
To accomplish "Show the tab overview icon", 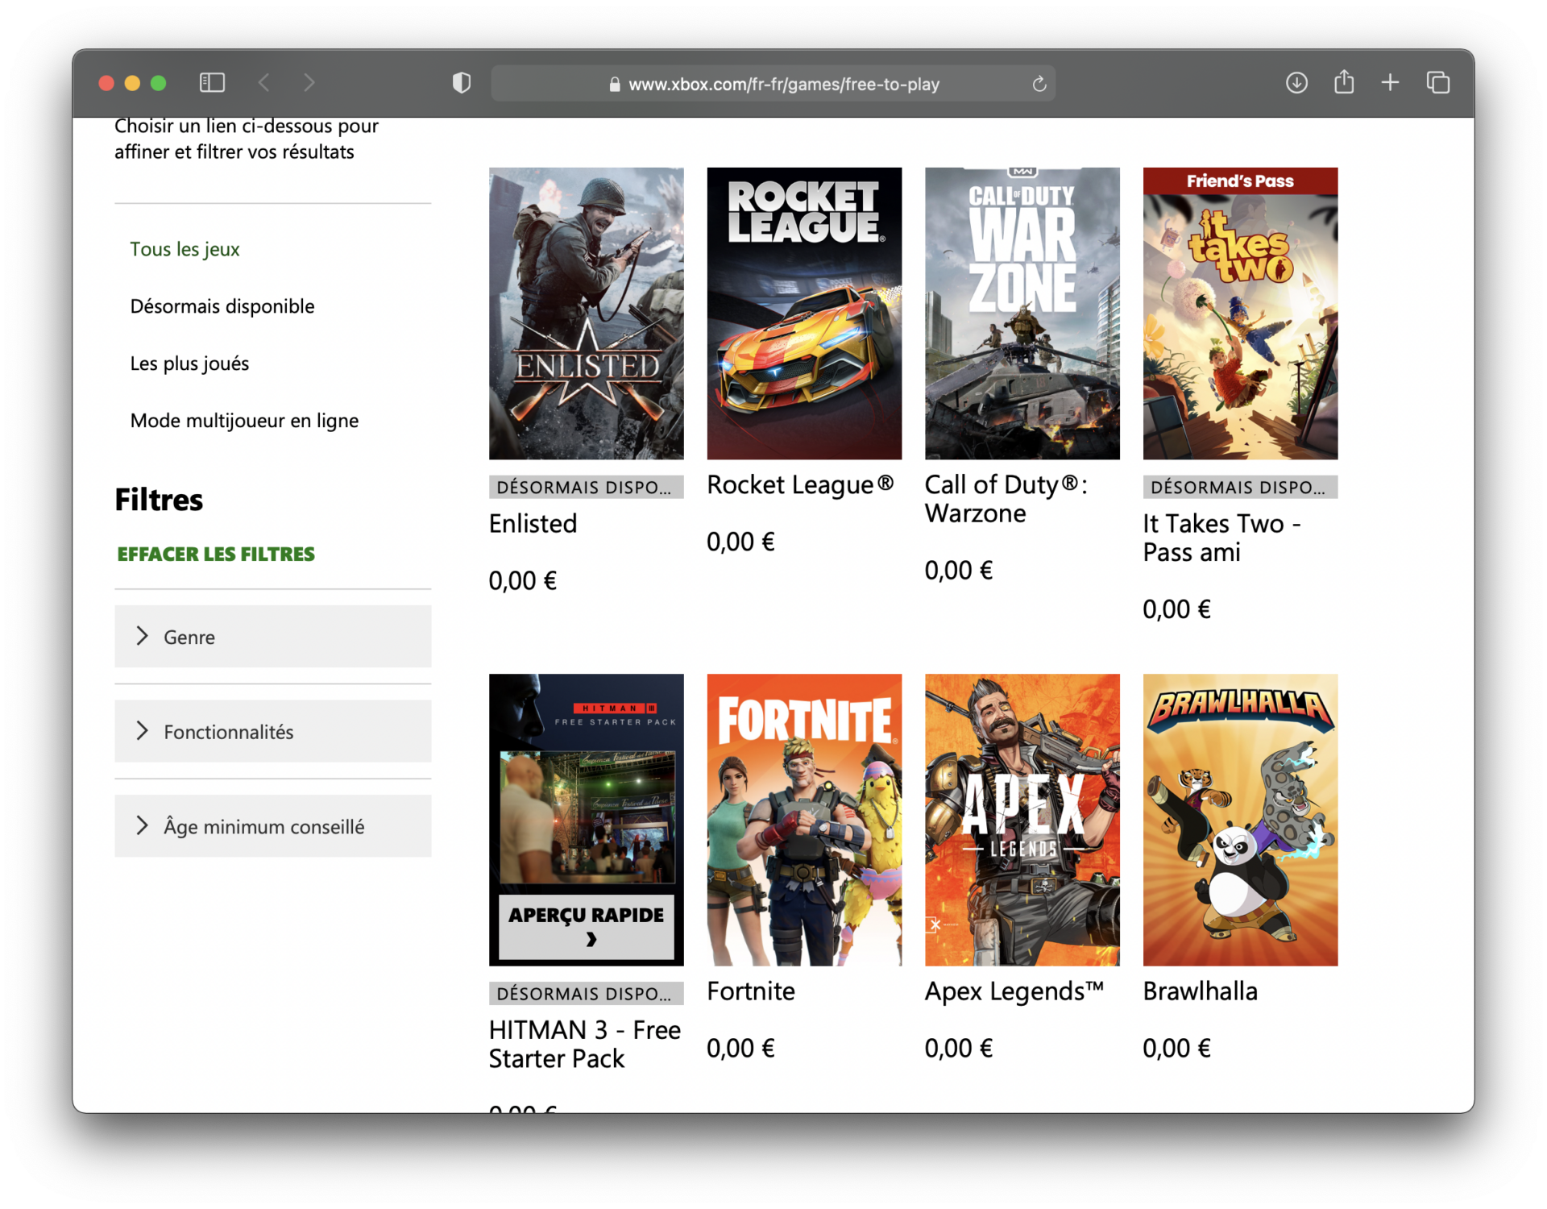I will point(1438,82).
